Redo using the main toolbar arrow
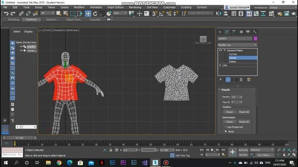The image size is (298, 167). tap(13, 13)
